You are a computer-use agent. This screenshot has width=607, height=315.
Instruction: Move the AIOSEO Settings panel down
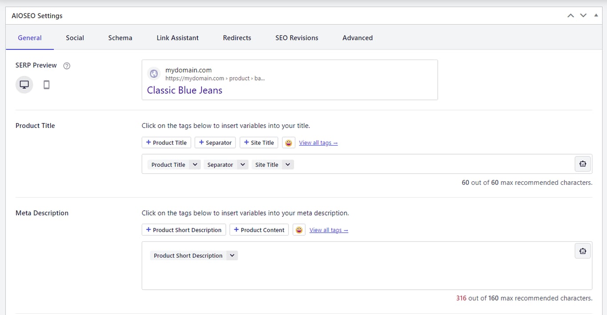coord(583,15)
